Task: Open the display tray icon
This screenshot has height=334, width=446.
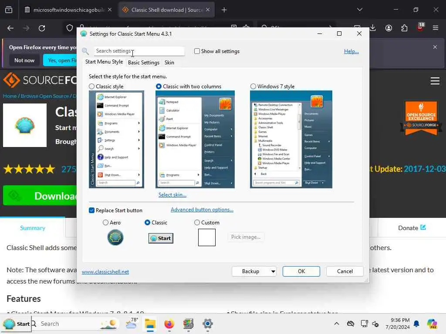Action: [364, 324]
